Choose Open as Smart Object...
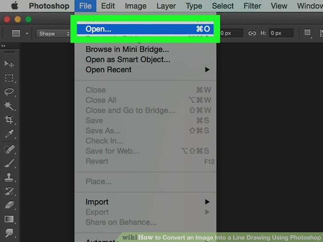 (x=128, y=59)
